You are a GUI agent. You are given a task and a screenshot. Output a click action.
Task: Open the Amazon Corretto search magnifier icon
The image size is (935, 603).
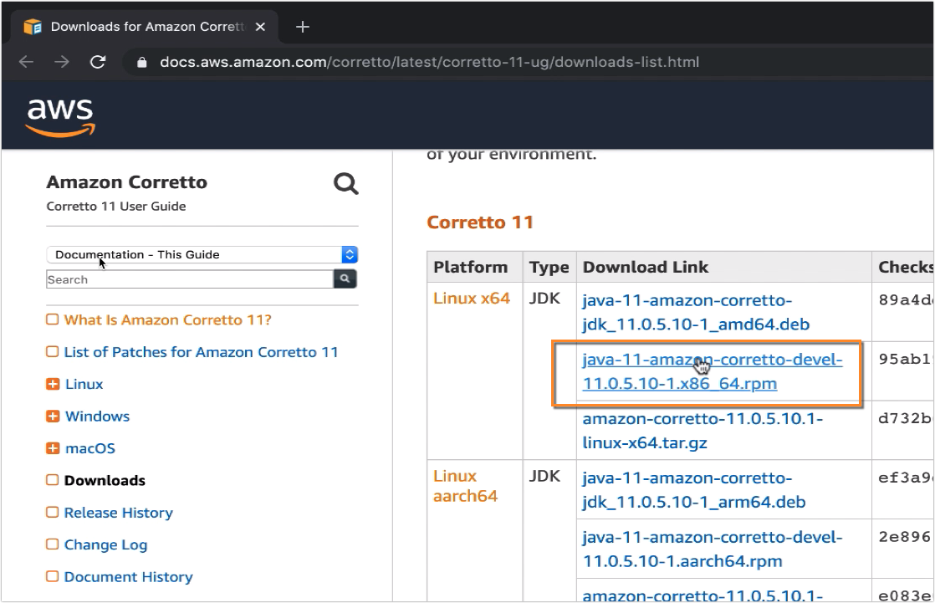345,183
